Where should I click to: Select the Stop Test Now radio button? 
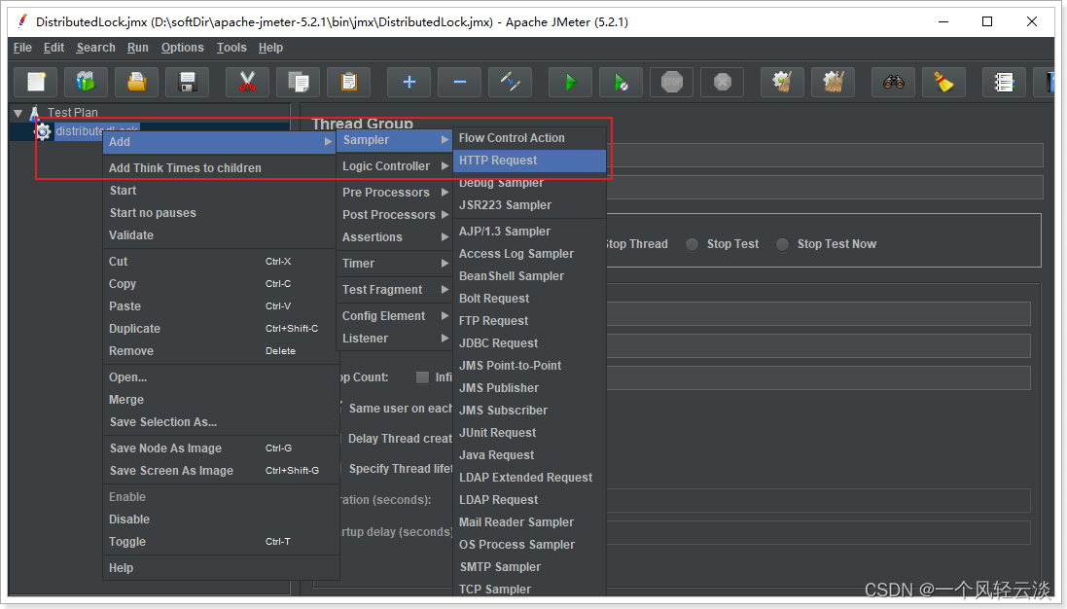pos(783,244)
